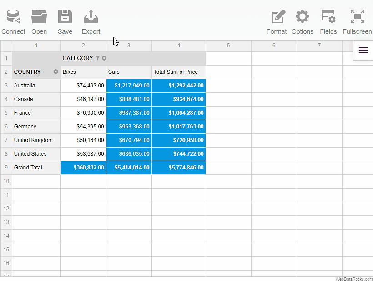373x281 pixels.
Task: Sort by the Bikes column header
Action: pos(83,72)
